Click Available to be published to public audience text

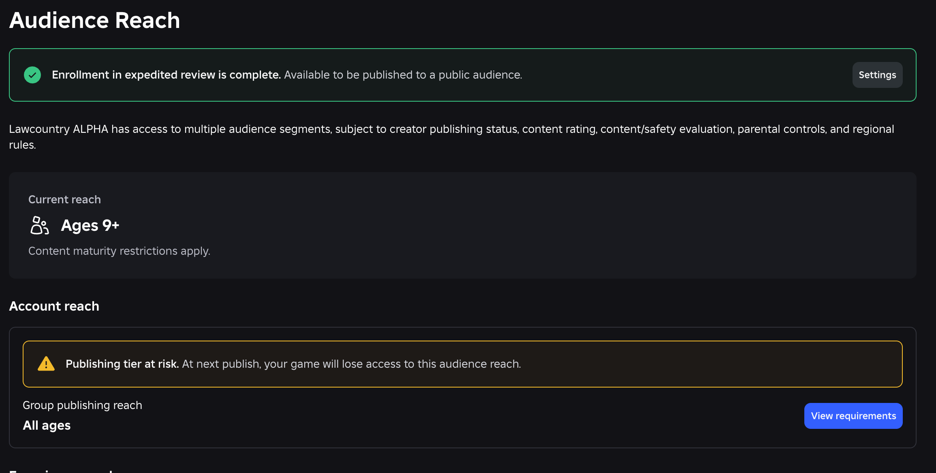pos(403,75)
